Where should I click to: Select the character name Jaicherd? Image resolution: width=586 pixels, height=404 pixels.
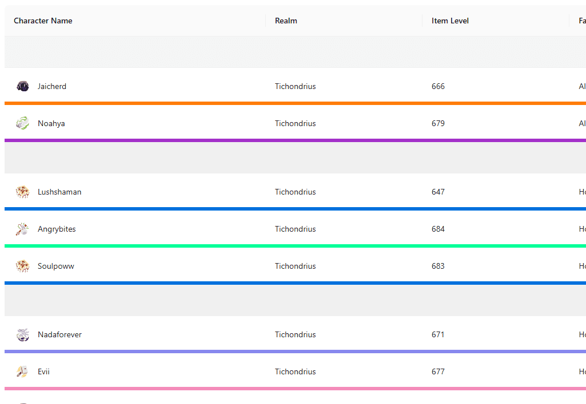pyautogui.click(x=52, y=86)
